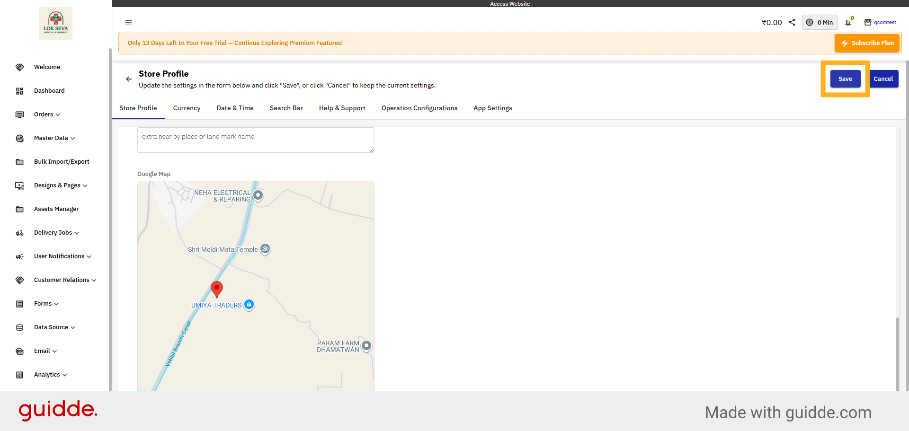This screenshot has width=909, height=431.
Task: Expand the Analytics menu
Action: [x=65, y=375]
